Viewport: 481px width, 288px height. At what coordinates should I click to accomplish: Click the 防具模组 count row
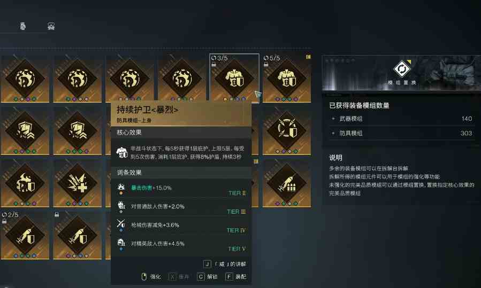point(402,133)
